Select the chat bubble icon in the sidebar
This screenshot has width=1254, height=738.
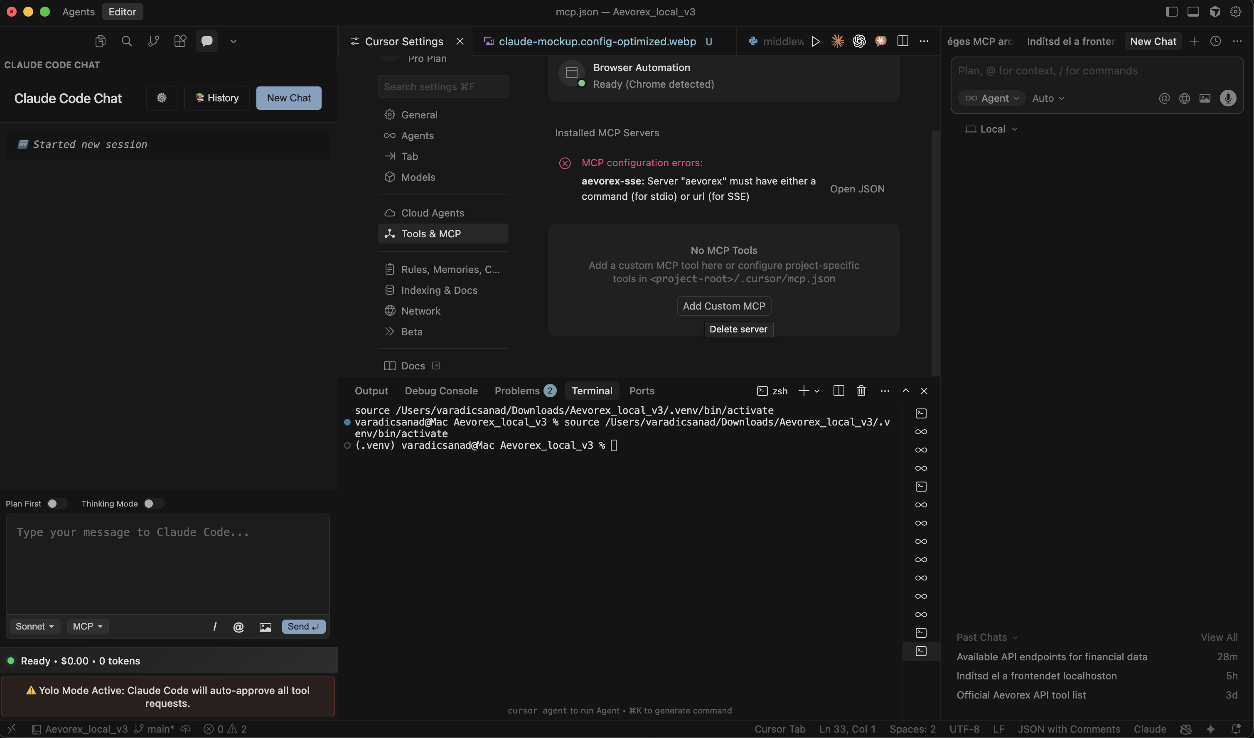206,41
